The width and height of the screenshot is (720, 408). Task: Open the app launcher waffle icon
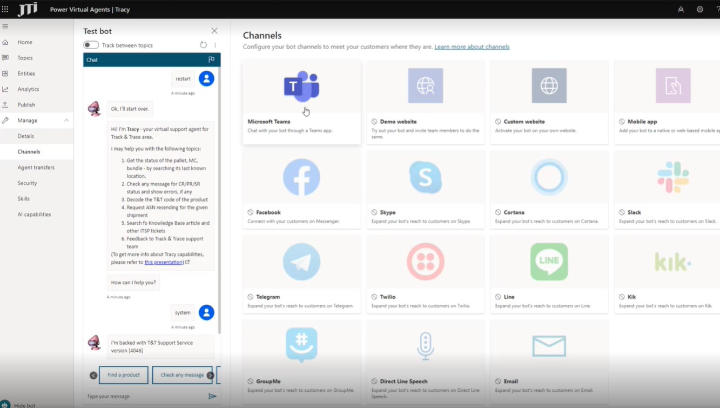pos(5,9)
